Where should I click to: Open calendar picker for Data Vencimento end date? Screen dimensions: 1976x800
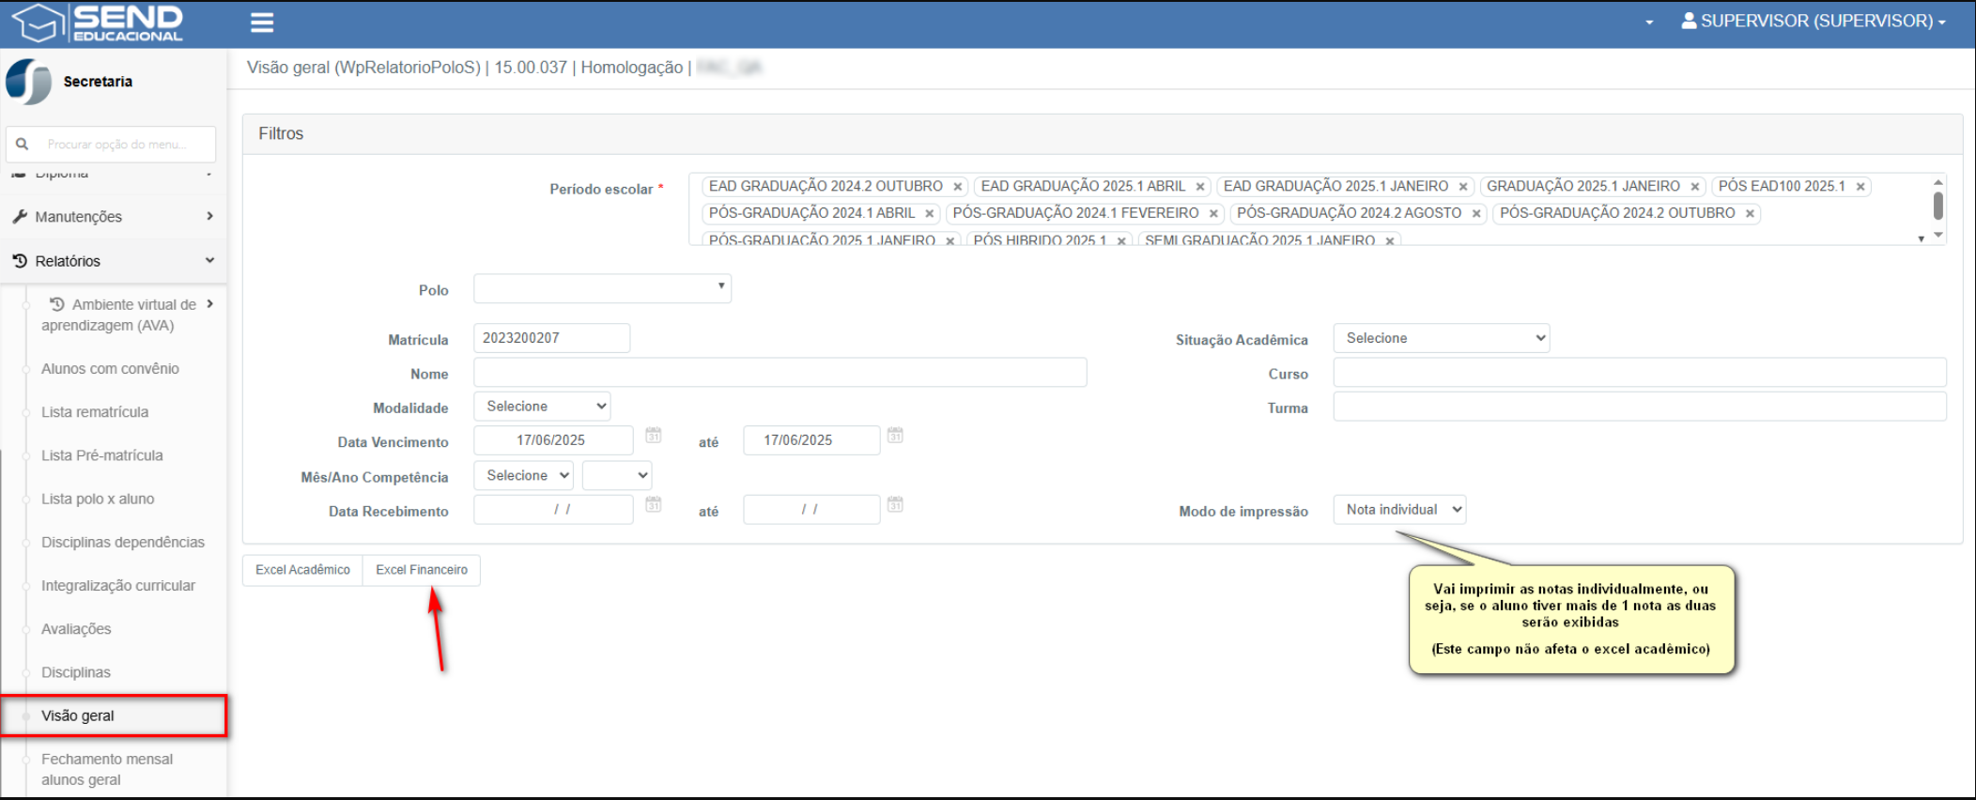[x=895, y=436]
